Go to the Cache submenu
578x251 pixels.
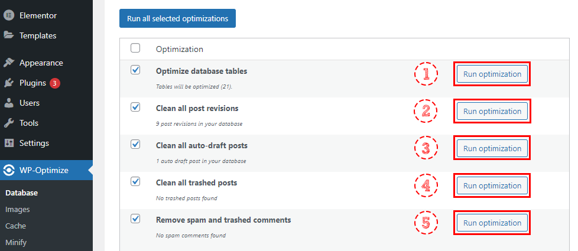15,226
